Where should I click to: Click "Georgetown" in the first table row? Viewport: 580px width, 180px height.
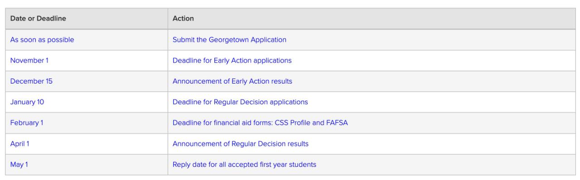(x=226, y=40)
